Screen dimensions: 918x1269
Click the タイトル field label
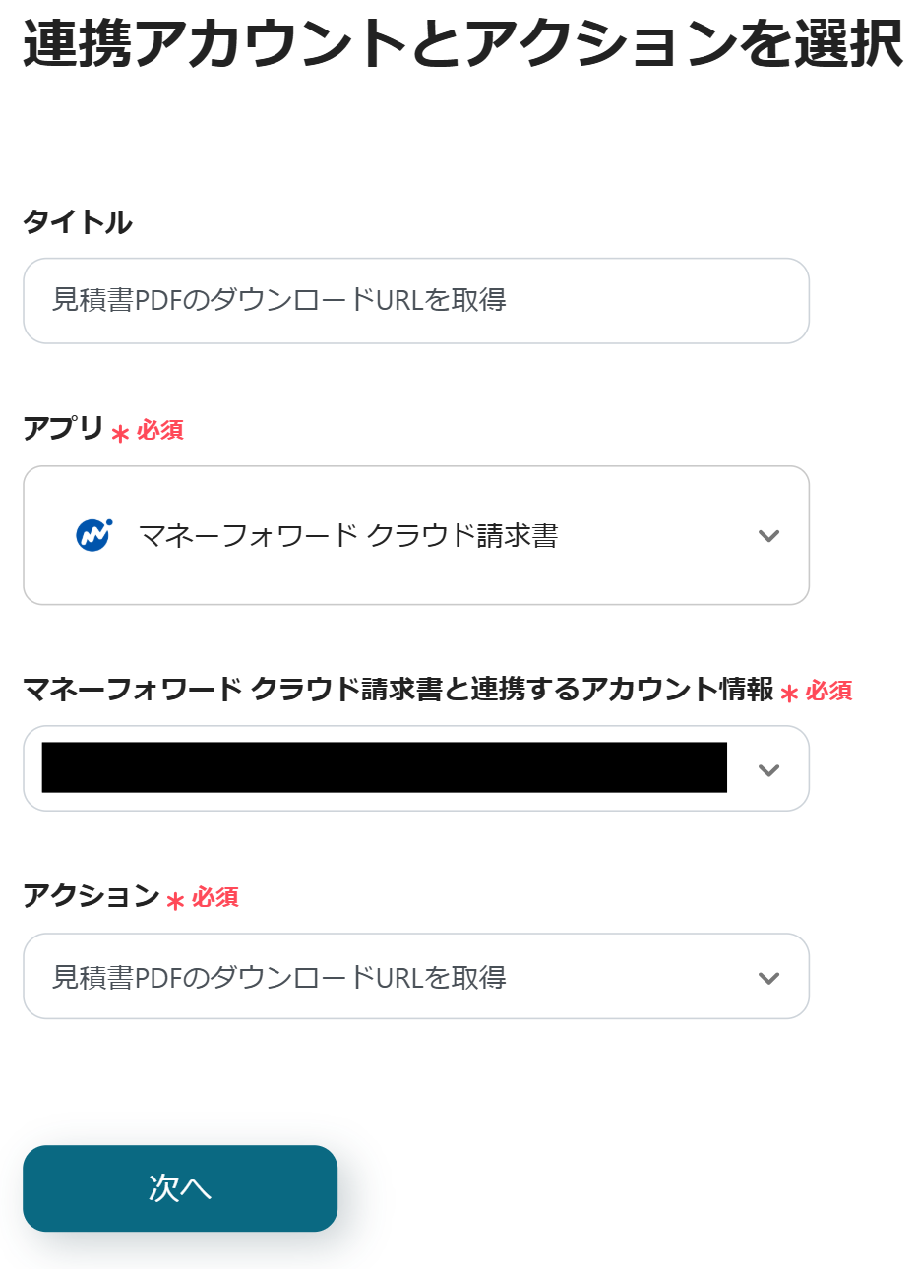tap(78, 222)
